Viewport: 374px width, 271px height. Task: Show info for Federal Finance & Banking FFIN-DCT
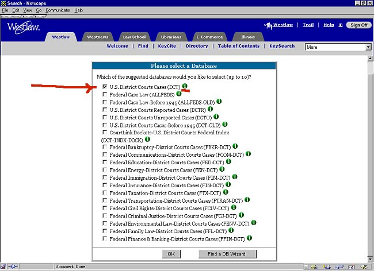249,238
